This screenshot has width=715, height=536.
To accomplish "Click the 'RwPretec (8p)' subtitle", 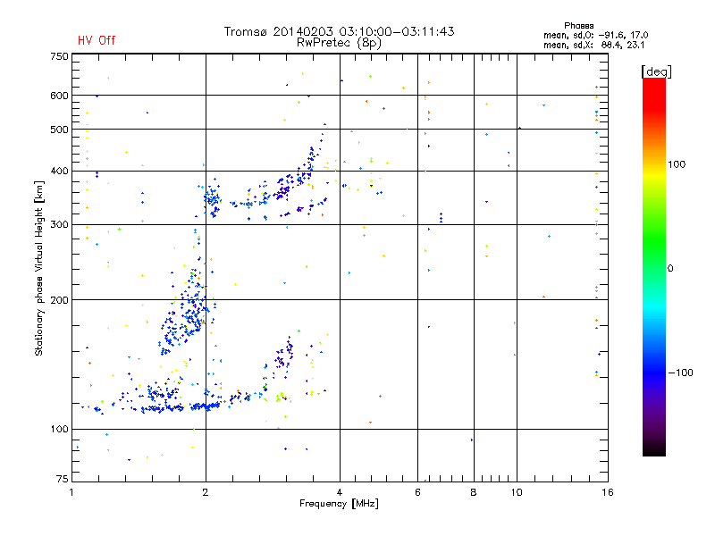I will 339,43.
